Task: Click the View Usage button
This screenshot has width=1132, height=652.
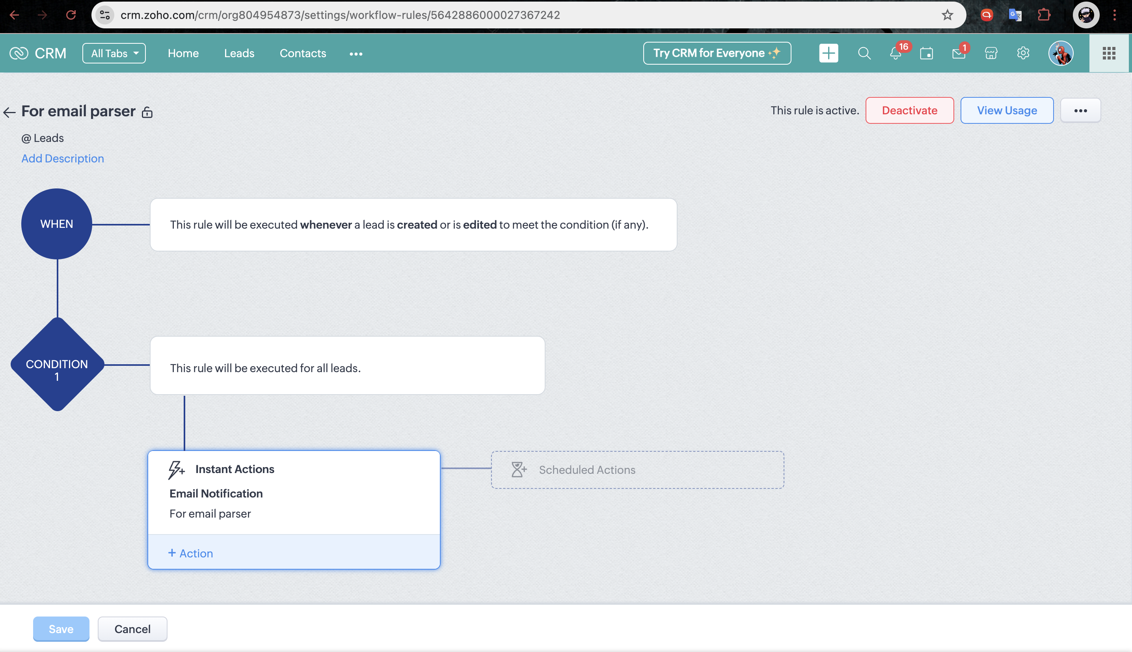Action: tap(1006, 111)
